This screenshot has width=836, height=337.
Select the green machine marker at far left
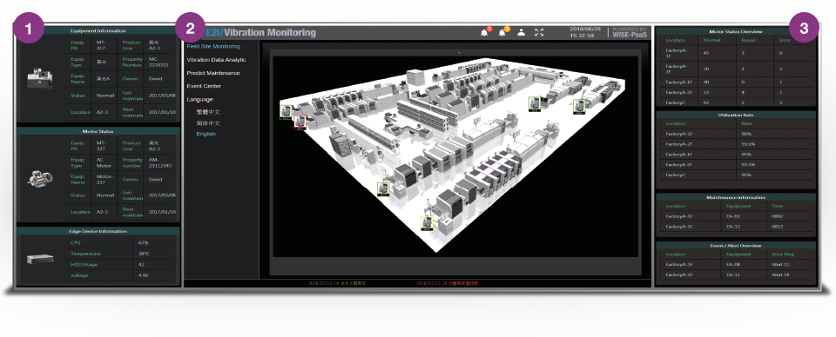pos(287,112)
